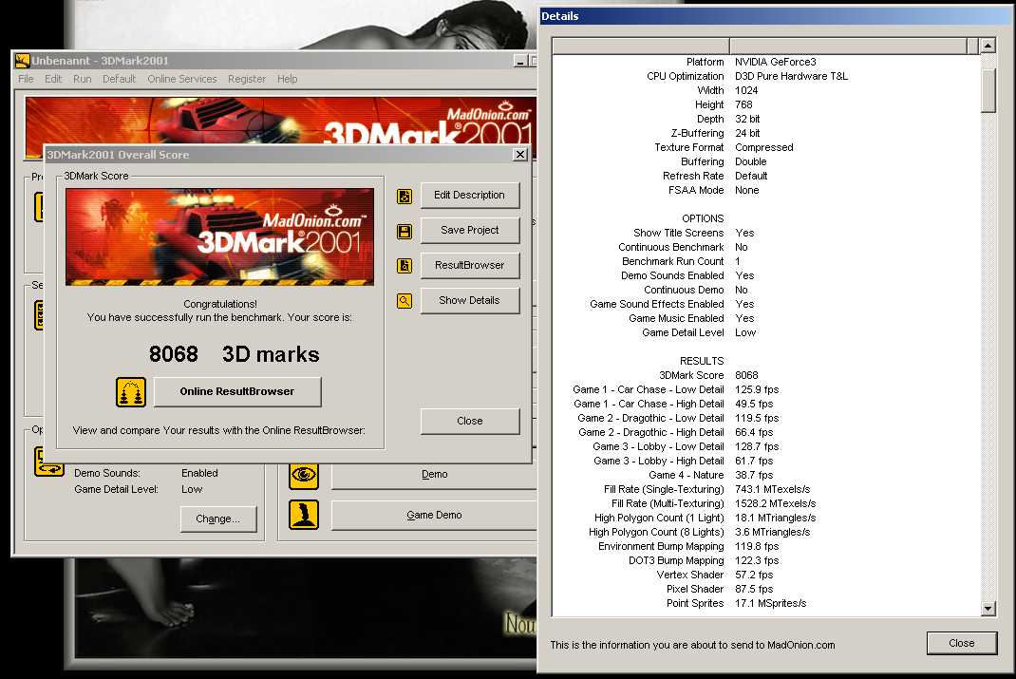The width and height of the screenshot is (1016, 679).
Task: Click 'Game 3 - Lobby - Low Detail' label
Action: coord(658,446)
